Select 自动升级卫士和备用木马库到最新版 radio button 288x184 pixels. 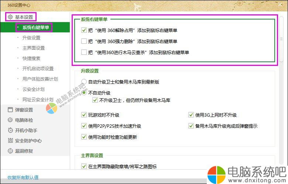(x=84, y=82)
